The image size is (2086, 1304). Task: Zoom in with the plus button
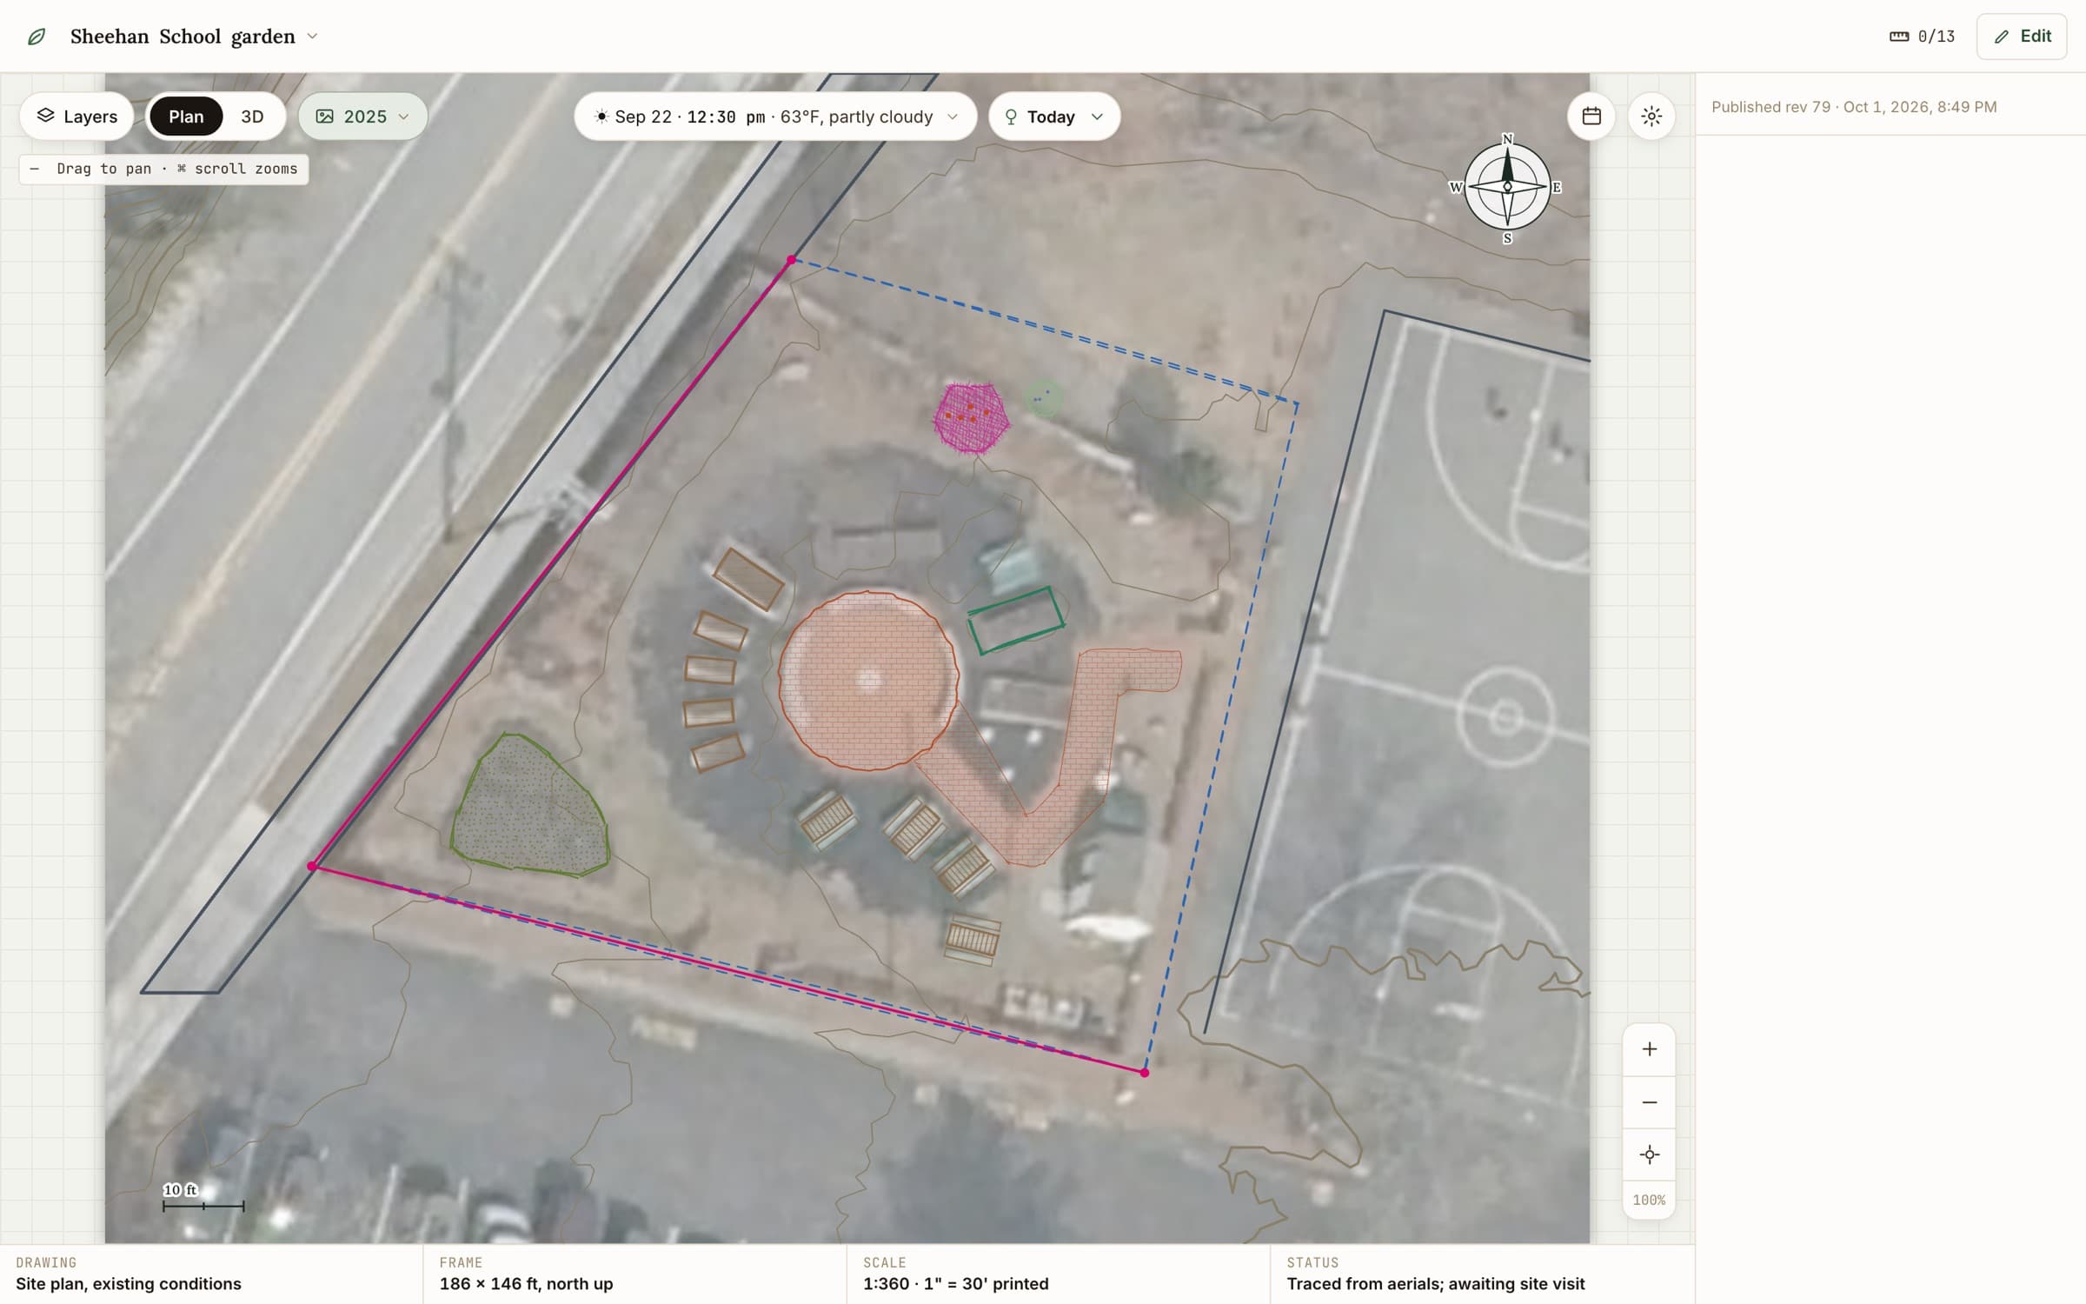[1649, 1049]
